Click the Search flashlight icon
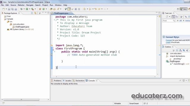 (x=58, y=9)
